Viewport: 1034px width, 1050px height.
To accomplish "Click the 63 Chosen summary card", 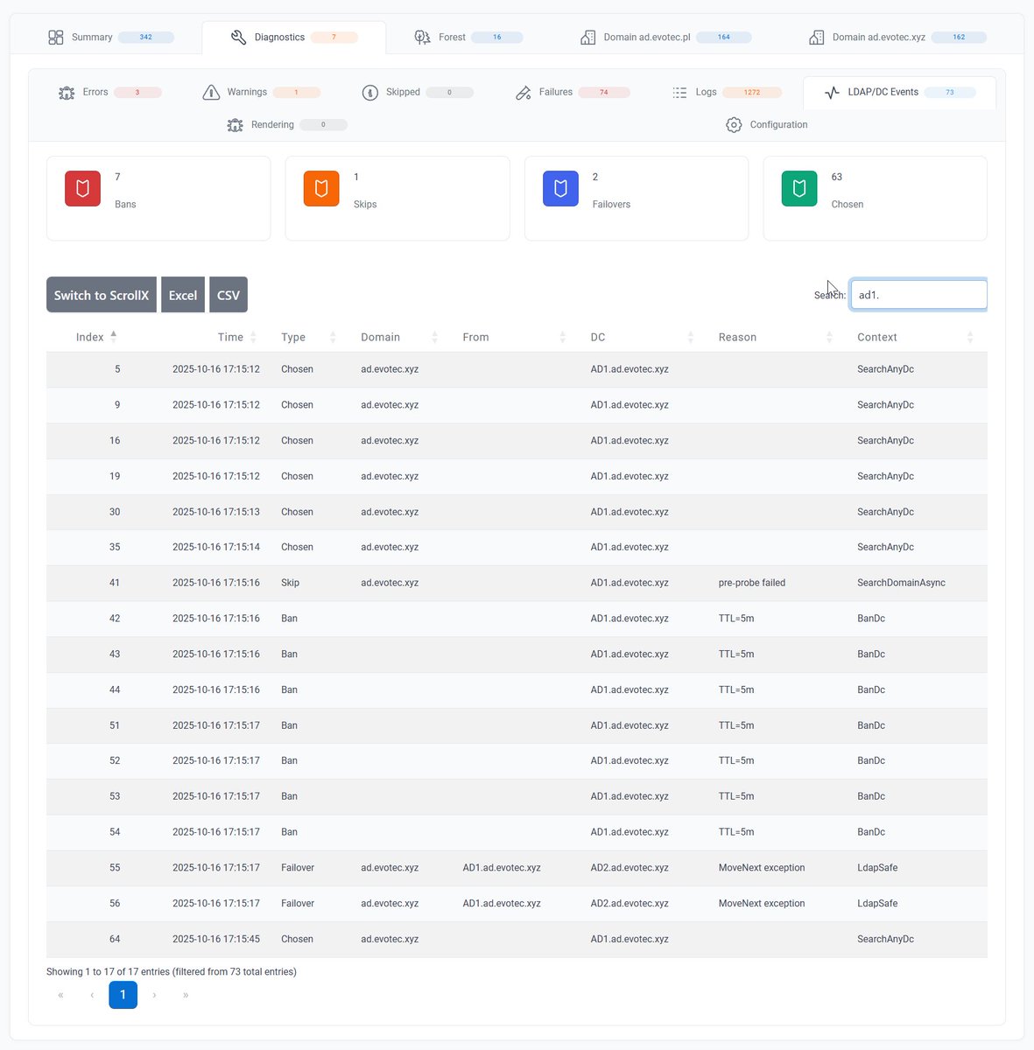I will point(876,199).
